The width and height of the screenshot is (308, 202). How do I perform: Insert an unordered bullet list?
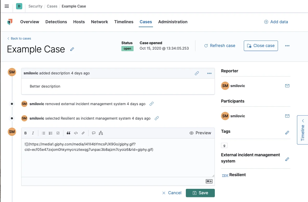click(x=43, y=133)
